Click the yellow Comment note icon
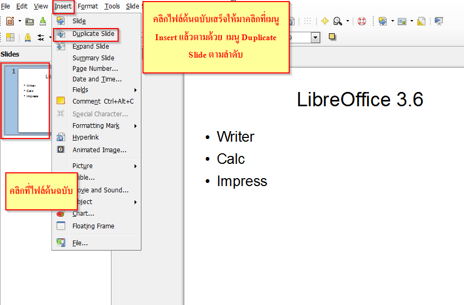The width and height of the screenshot is (464, 305). click(x=61, y=100)
